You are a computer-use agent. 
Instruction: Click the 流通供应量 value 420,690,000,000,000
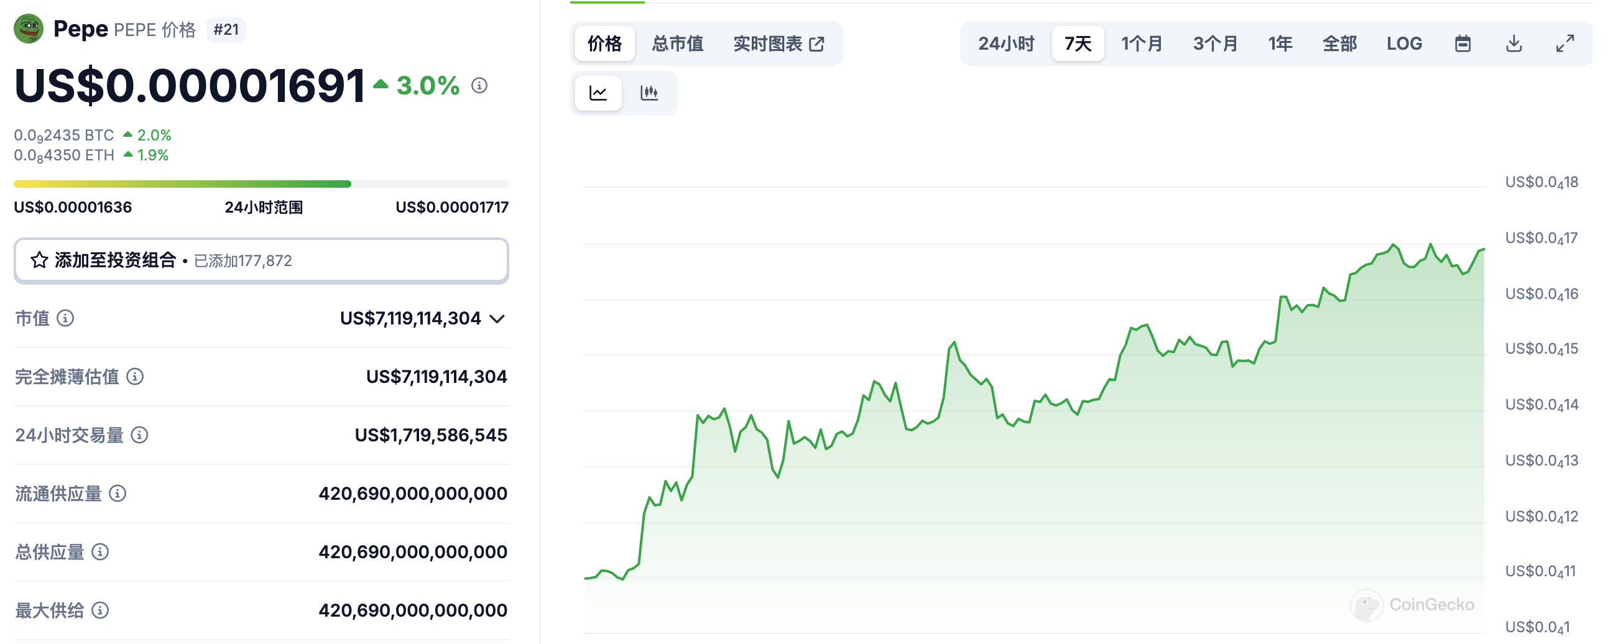pyautogui.click(x=414, y=494)
